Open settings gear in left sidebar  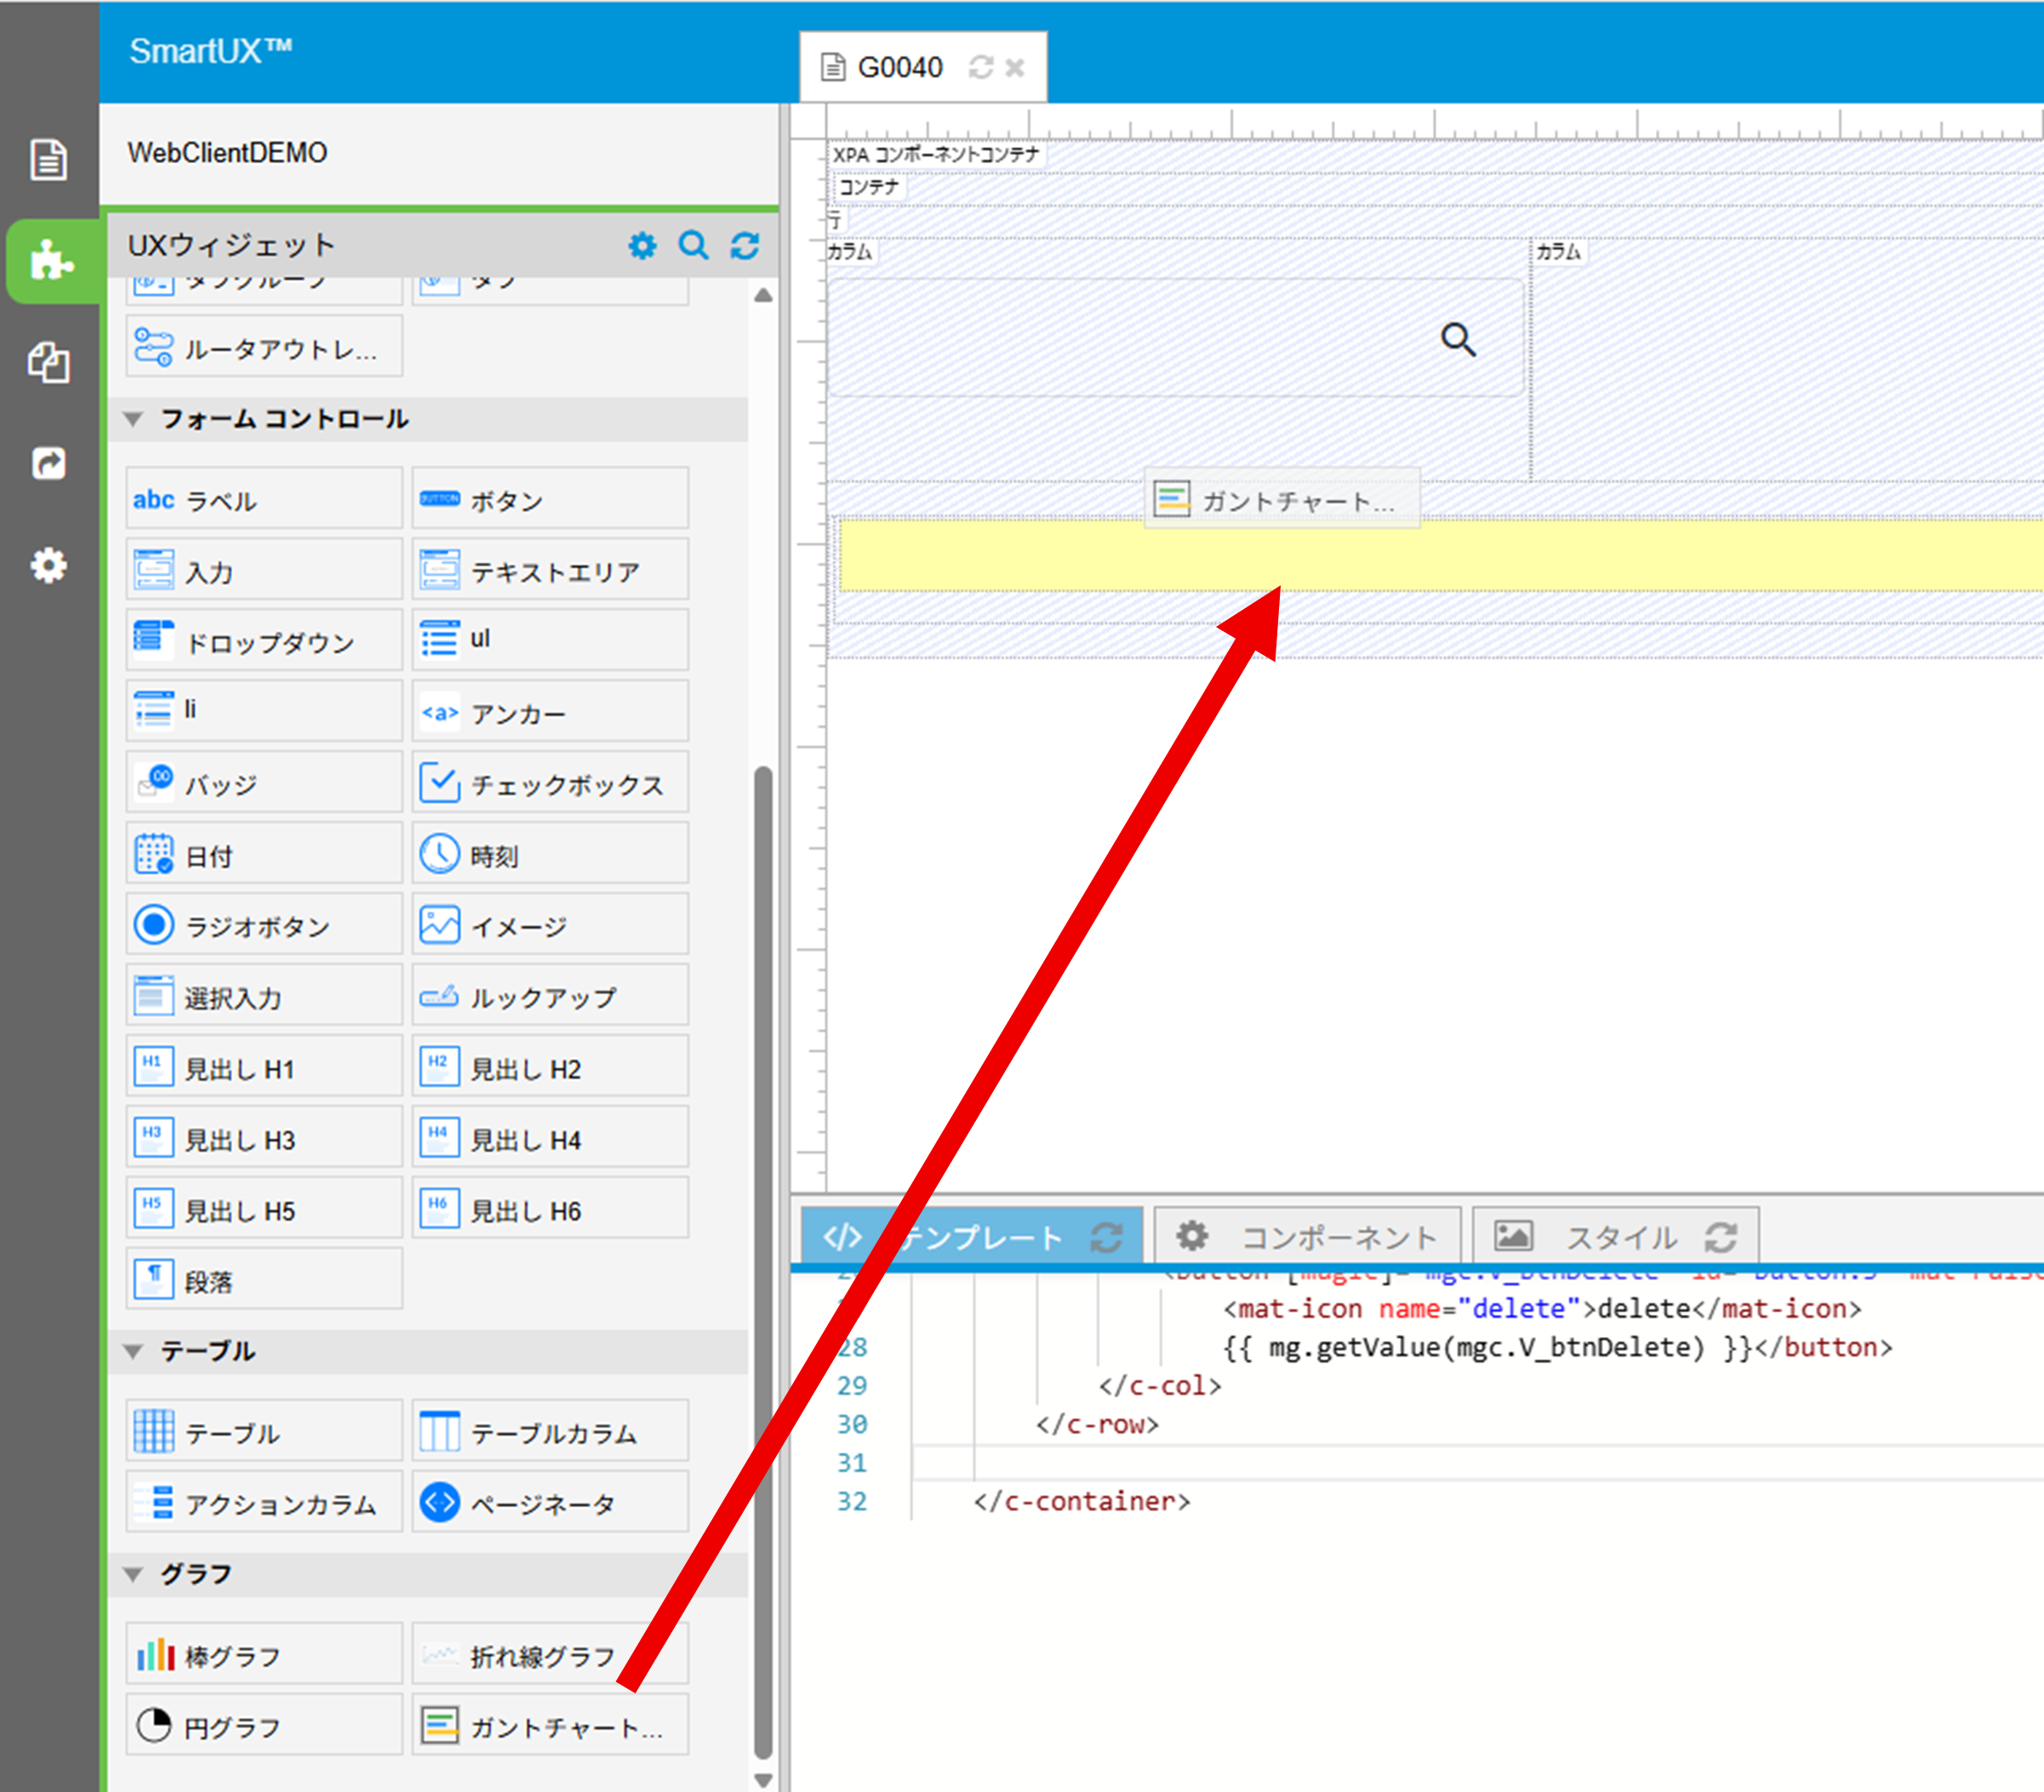48,566
